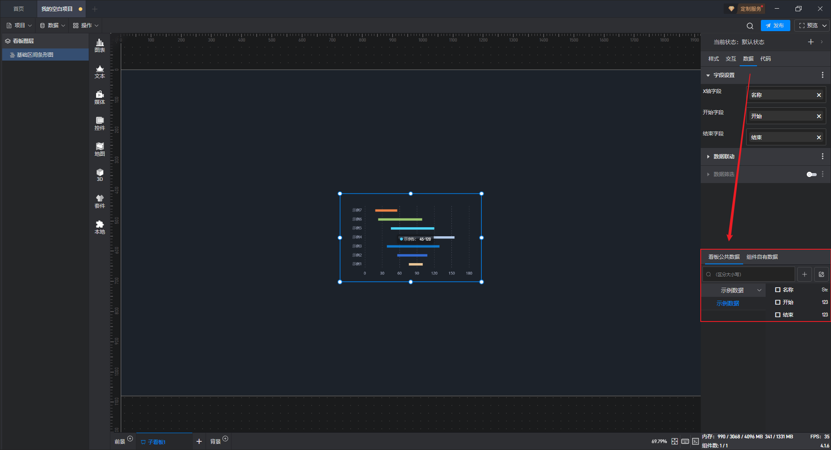
Task: Click the search magnifier icon in toolbar
Action: (750, 26)
